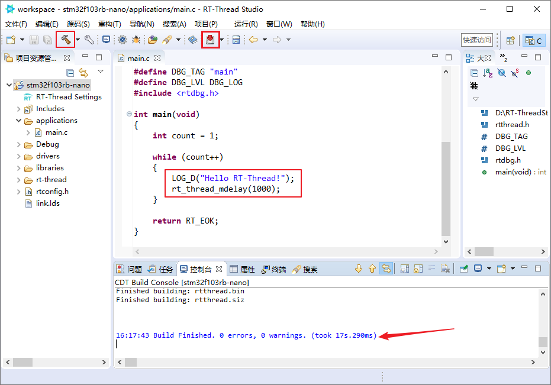Click the pin console icon
The height and width of the screenshot is (385, 551).
464,269
